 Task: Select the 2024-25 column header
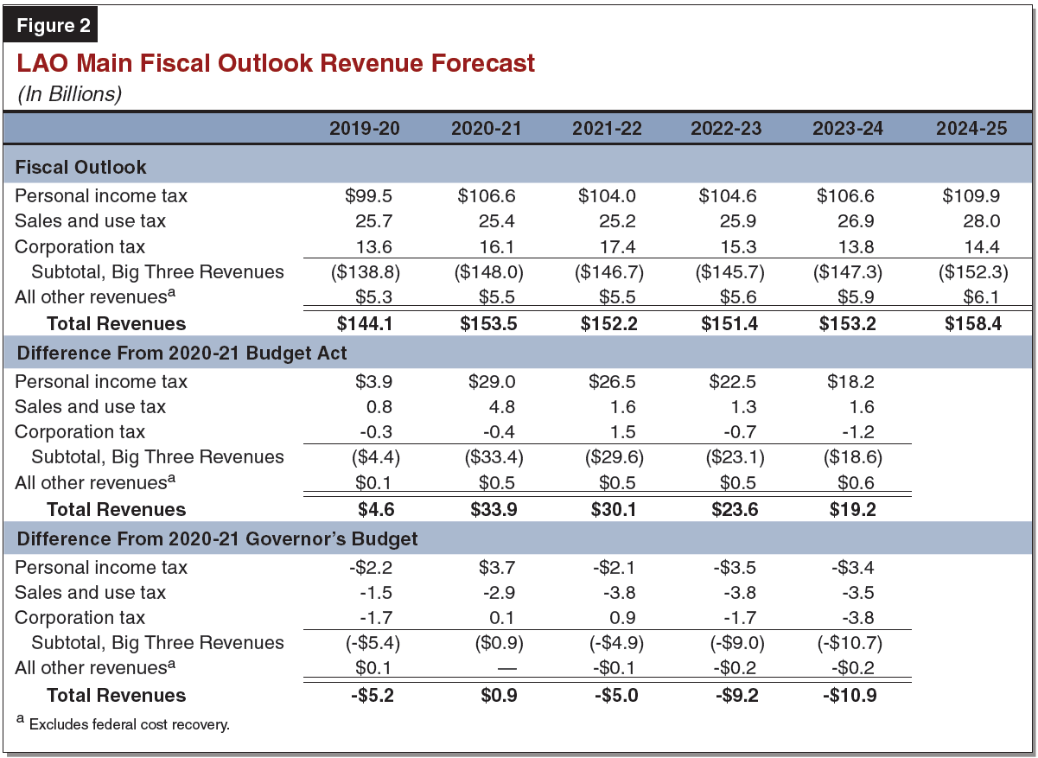coord(971,129)
